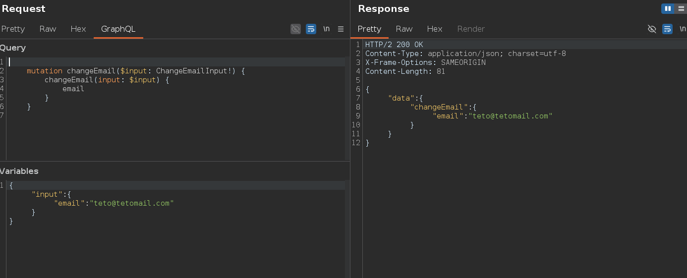Click 'HTTP/2 200 OK' response status line
687x278 pixels.
coord(394,45)
